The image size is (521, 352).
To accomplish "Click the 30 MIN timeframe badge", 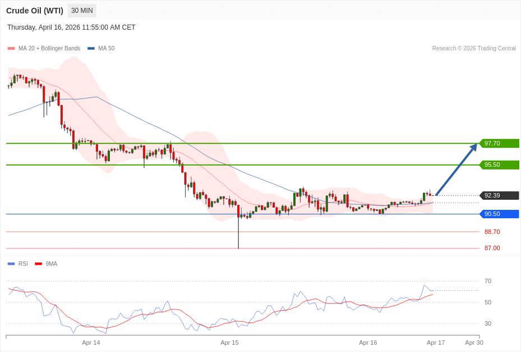I will pos(82,11).
